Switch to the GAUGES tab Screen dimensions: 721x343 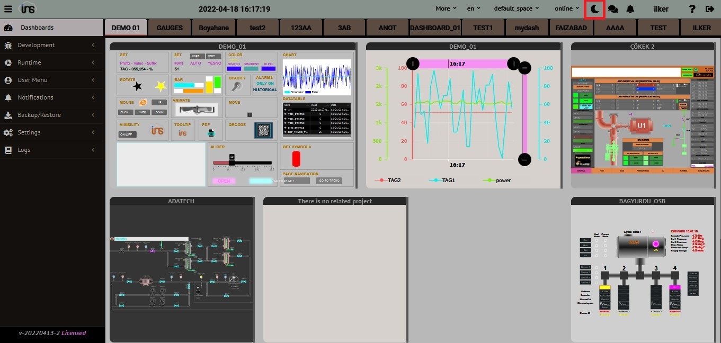click(x=170, y=28)
